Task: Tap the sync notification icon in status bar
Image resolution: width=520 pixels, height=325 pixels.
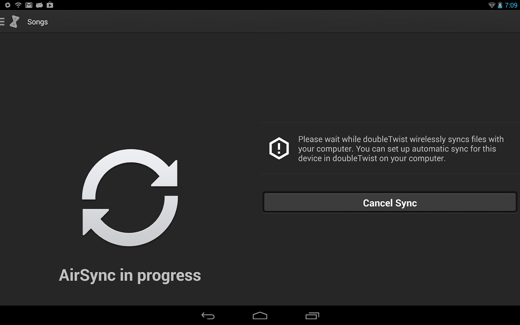Action: click(x=8, y=5)
